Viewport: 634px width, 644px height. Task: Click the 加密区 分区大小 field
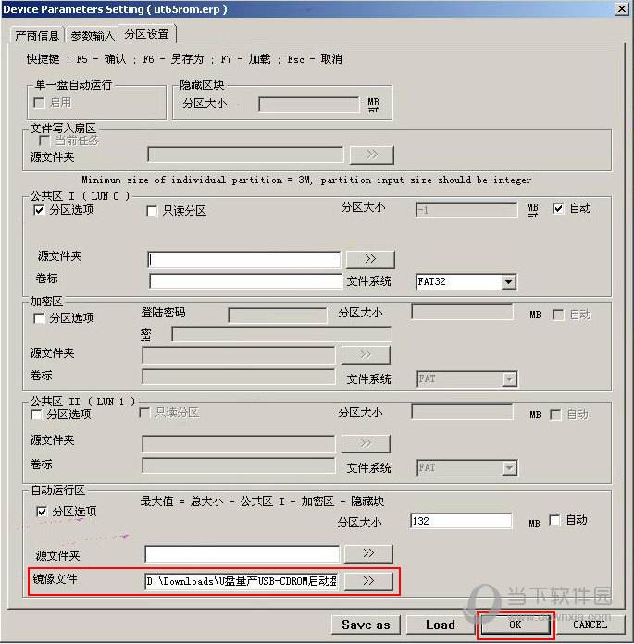point(462,312)
